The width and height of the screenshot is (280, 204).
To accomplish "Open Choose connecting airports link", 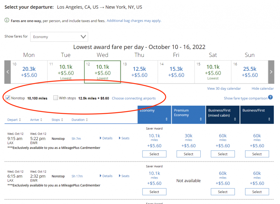I will [133, 98].
